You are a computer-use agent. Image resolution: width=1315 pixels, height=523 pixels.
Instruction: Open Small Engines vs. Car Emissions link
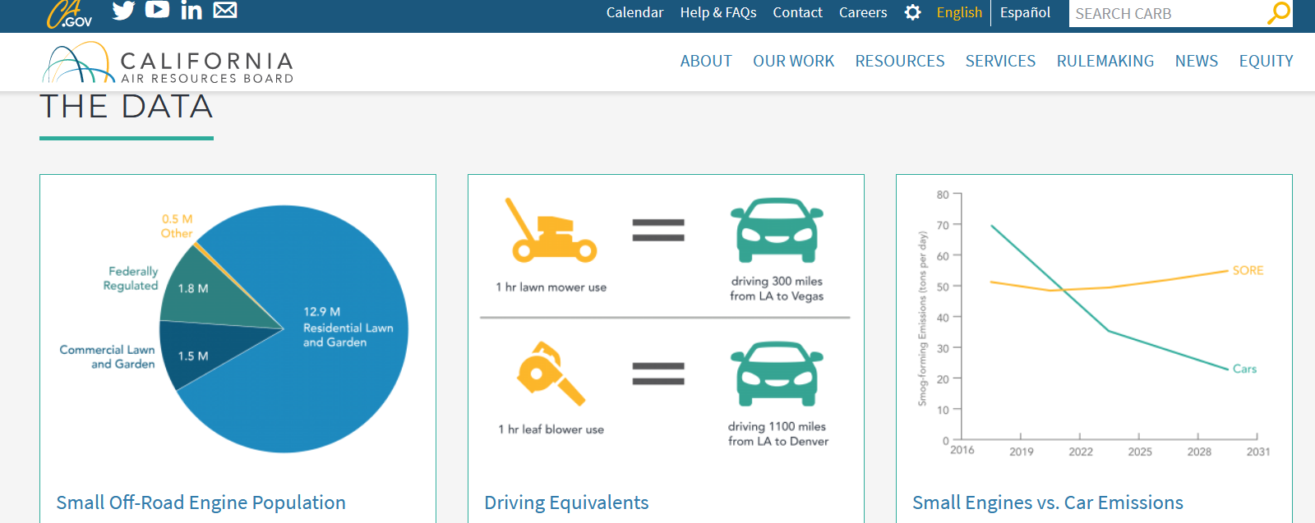point(1048,502)
